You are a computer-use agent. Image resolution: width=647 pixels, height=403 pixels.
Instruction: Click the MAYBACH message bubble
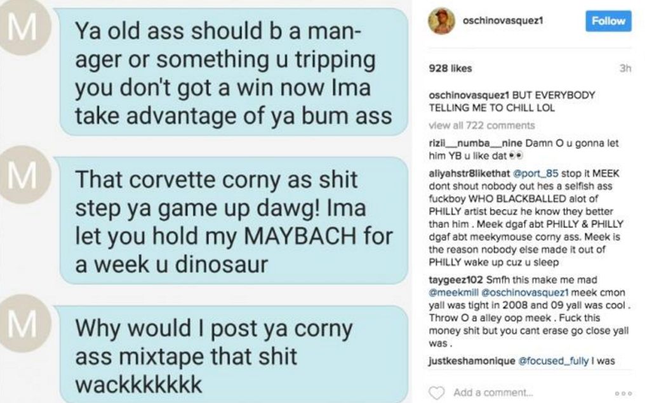tap(234, 221)
